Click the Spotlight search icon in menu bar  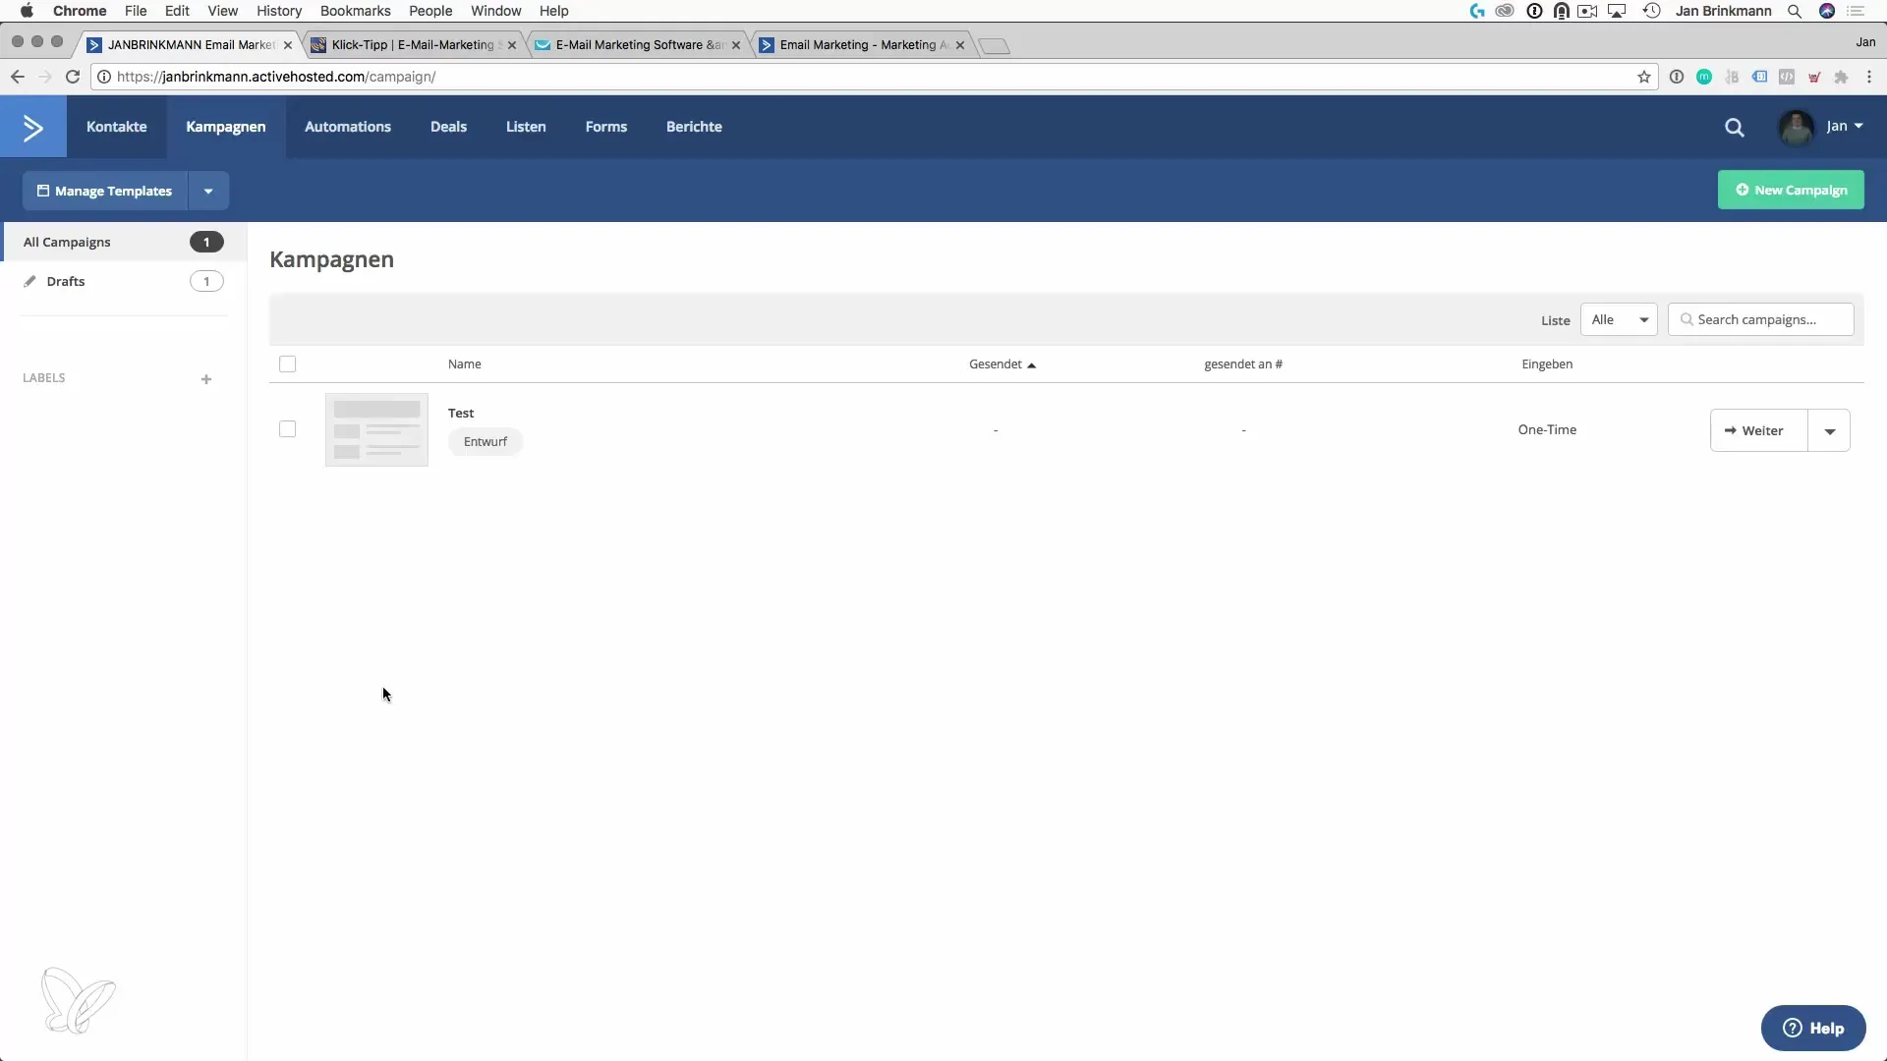(x=1795, y=11)
